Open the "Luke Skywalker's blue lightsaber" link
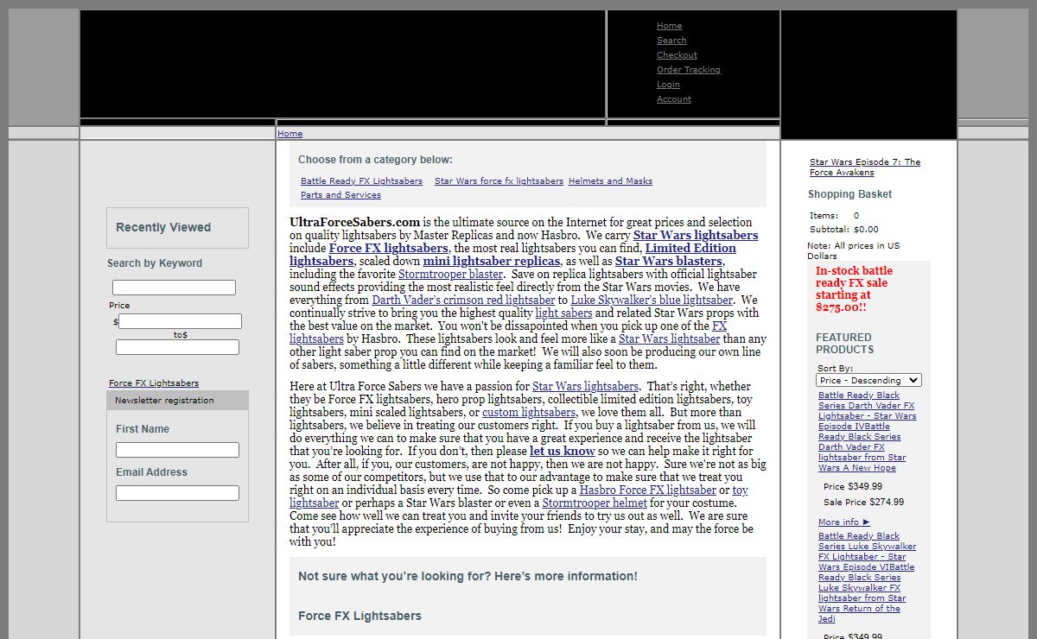Screen dimensions: 1037x639 pos(652,301)
